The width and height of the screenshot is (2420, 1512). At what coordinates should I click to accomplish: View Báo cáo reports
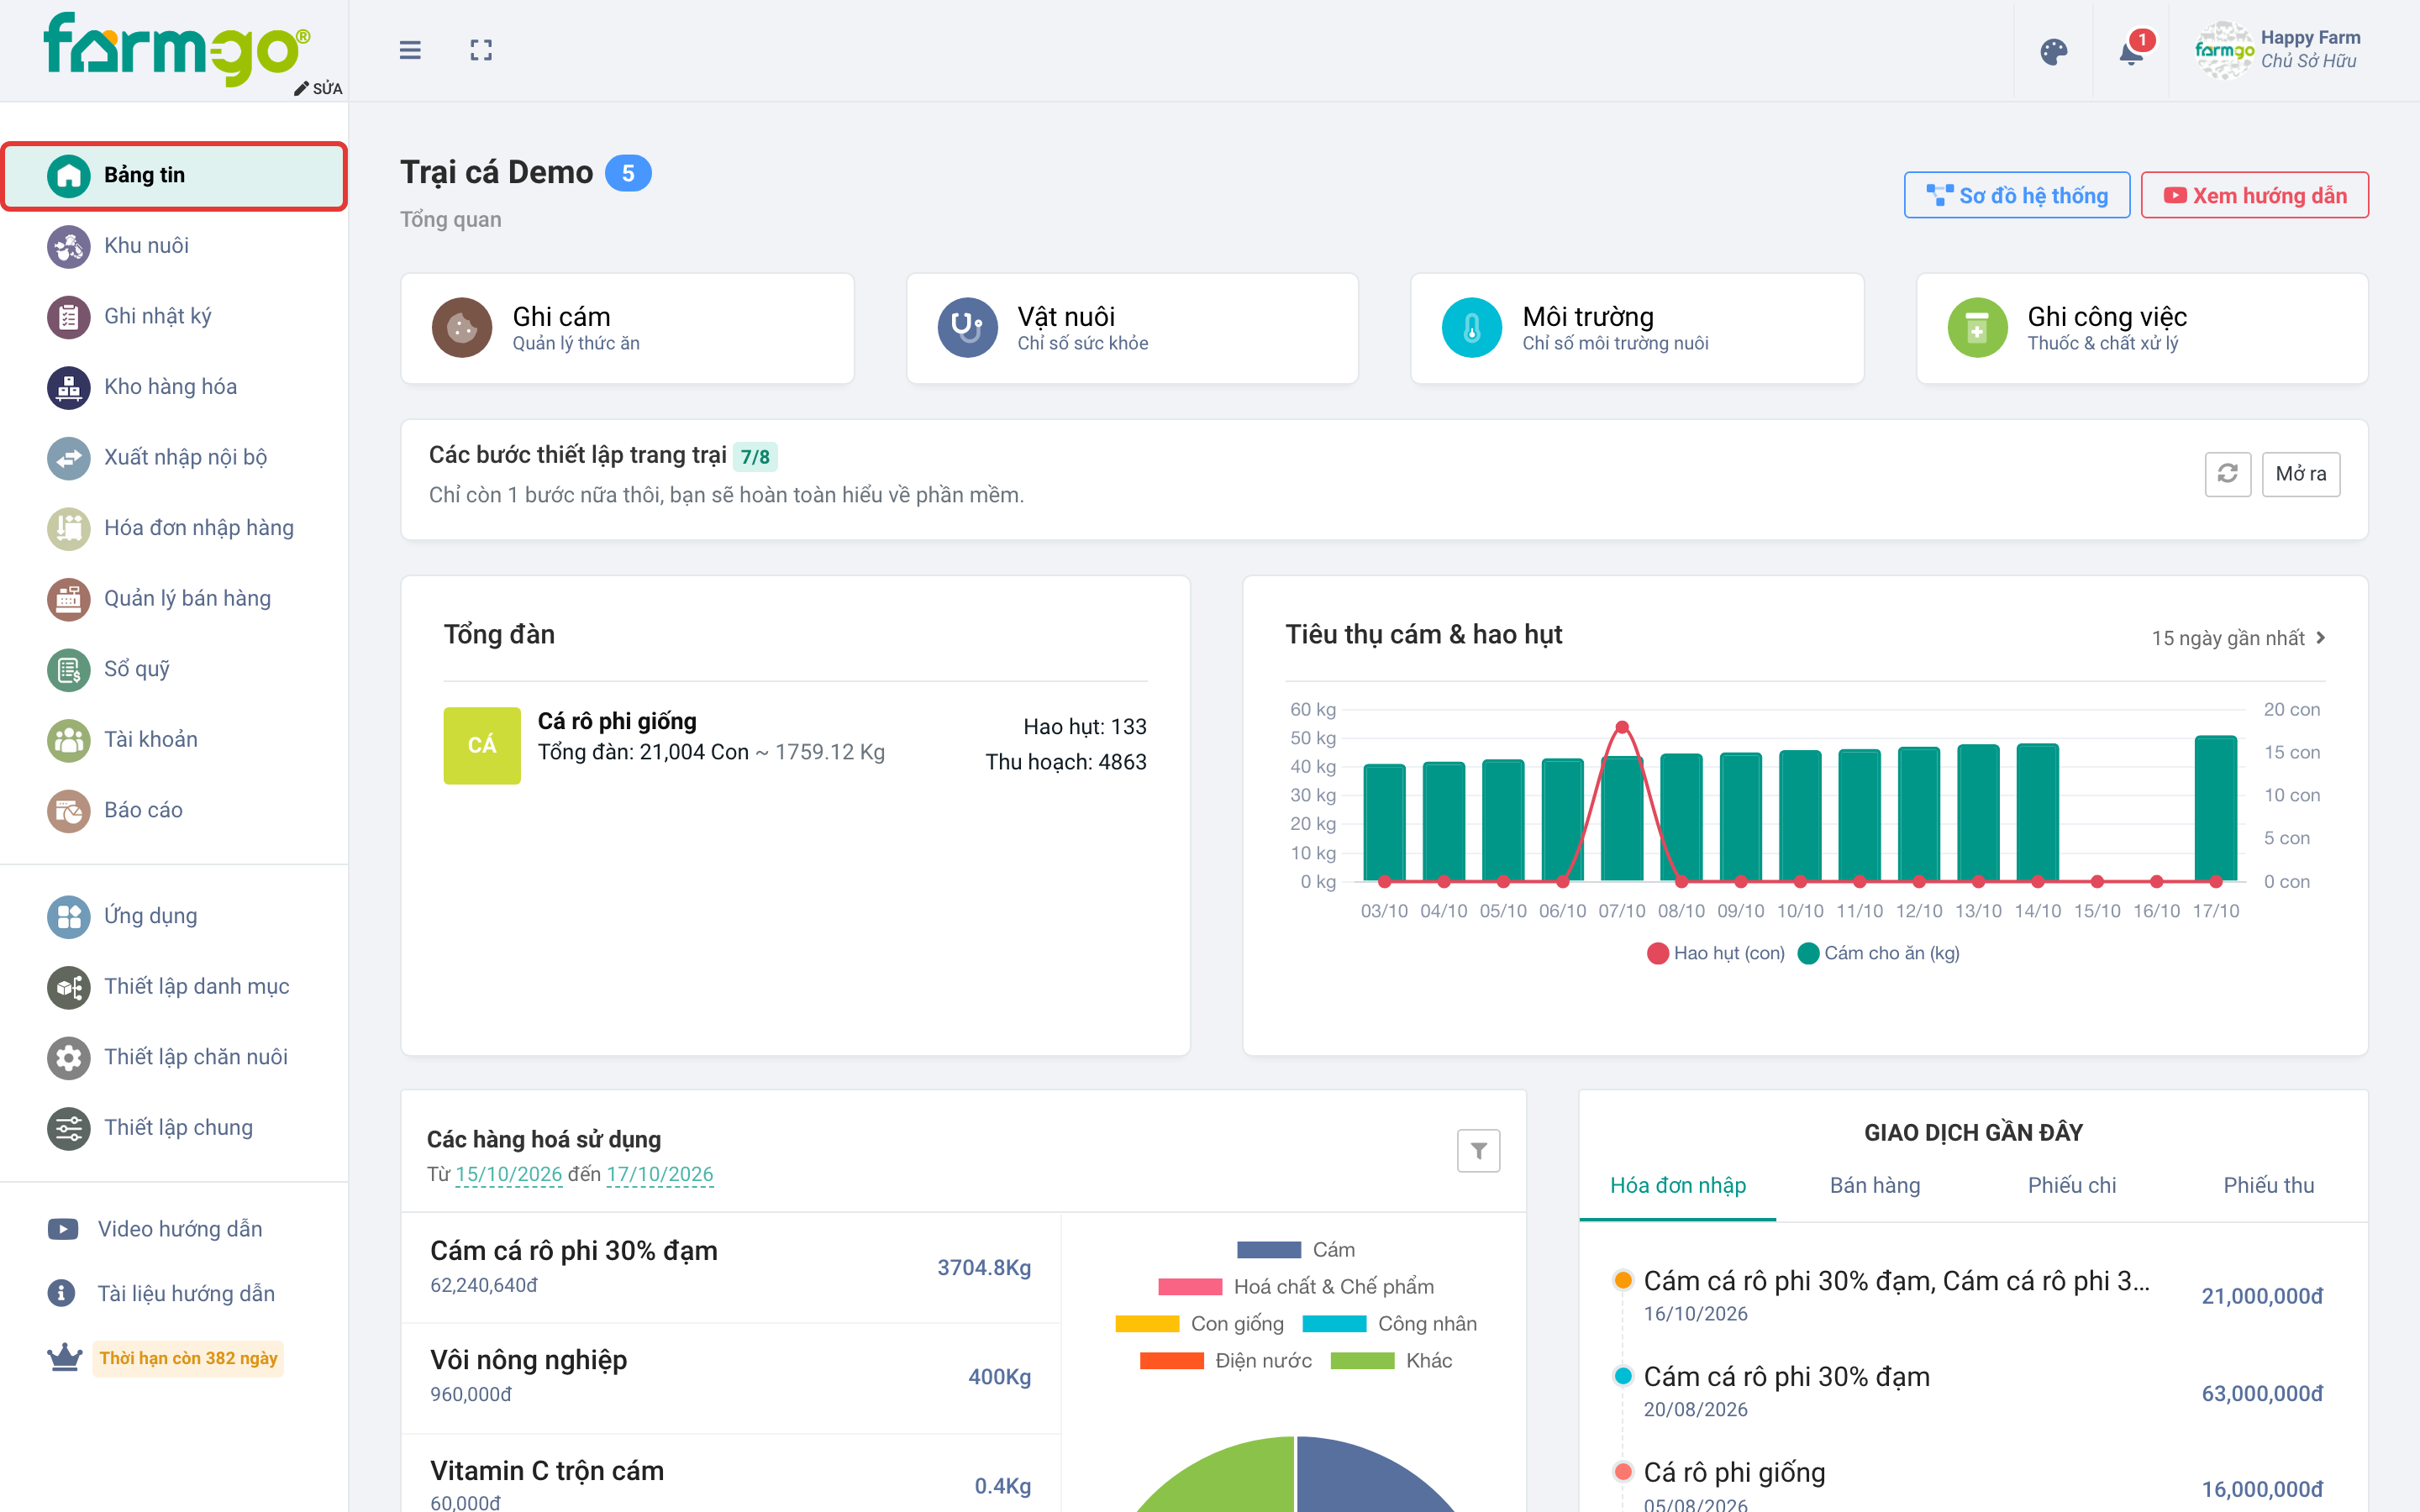point(174,810)
